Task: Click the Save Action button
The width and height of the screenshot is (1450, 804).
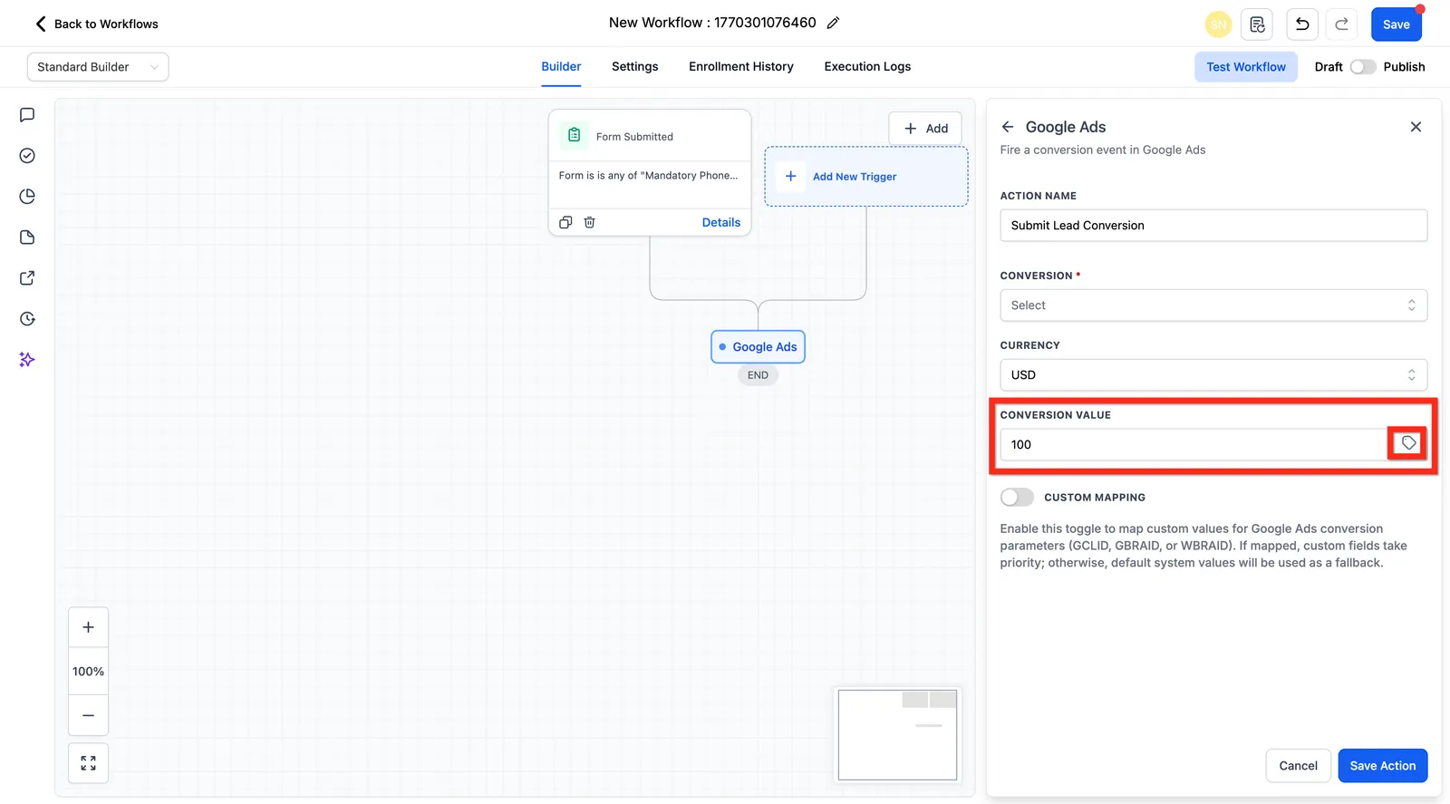Action: coord(1382,766)
